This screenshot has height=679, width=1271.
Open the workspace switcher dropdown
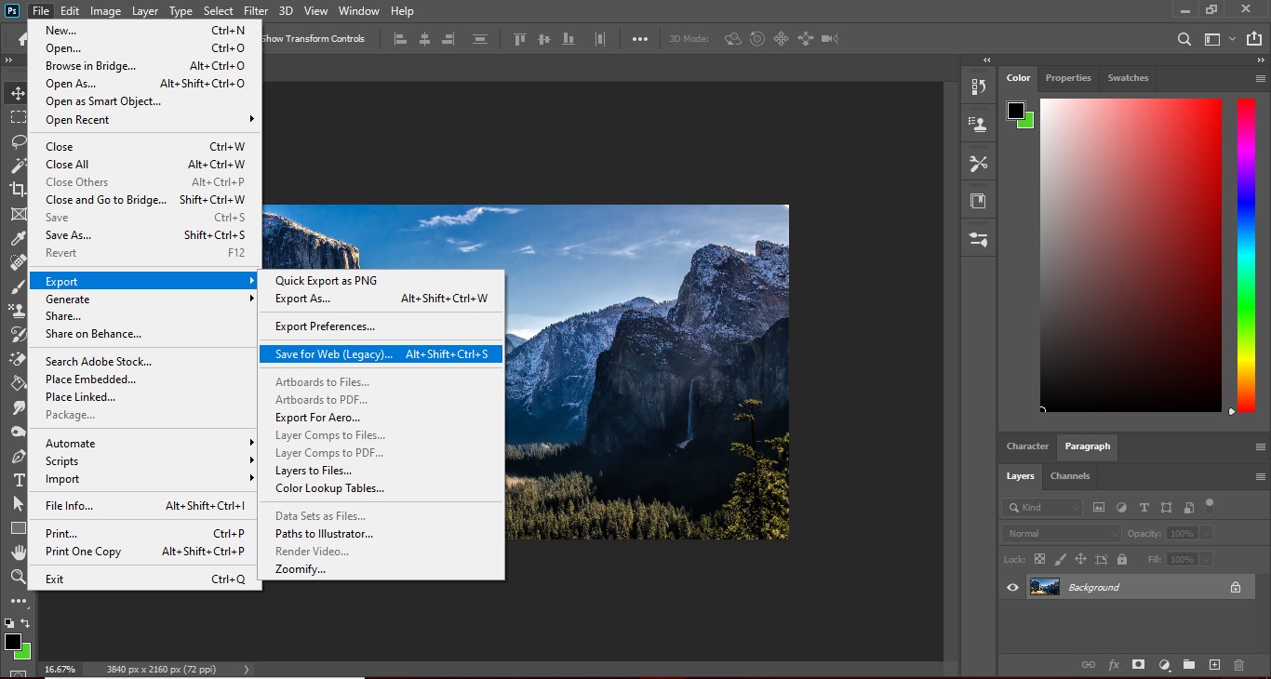1218,39
